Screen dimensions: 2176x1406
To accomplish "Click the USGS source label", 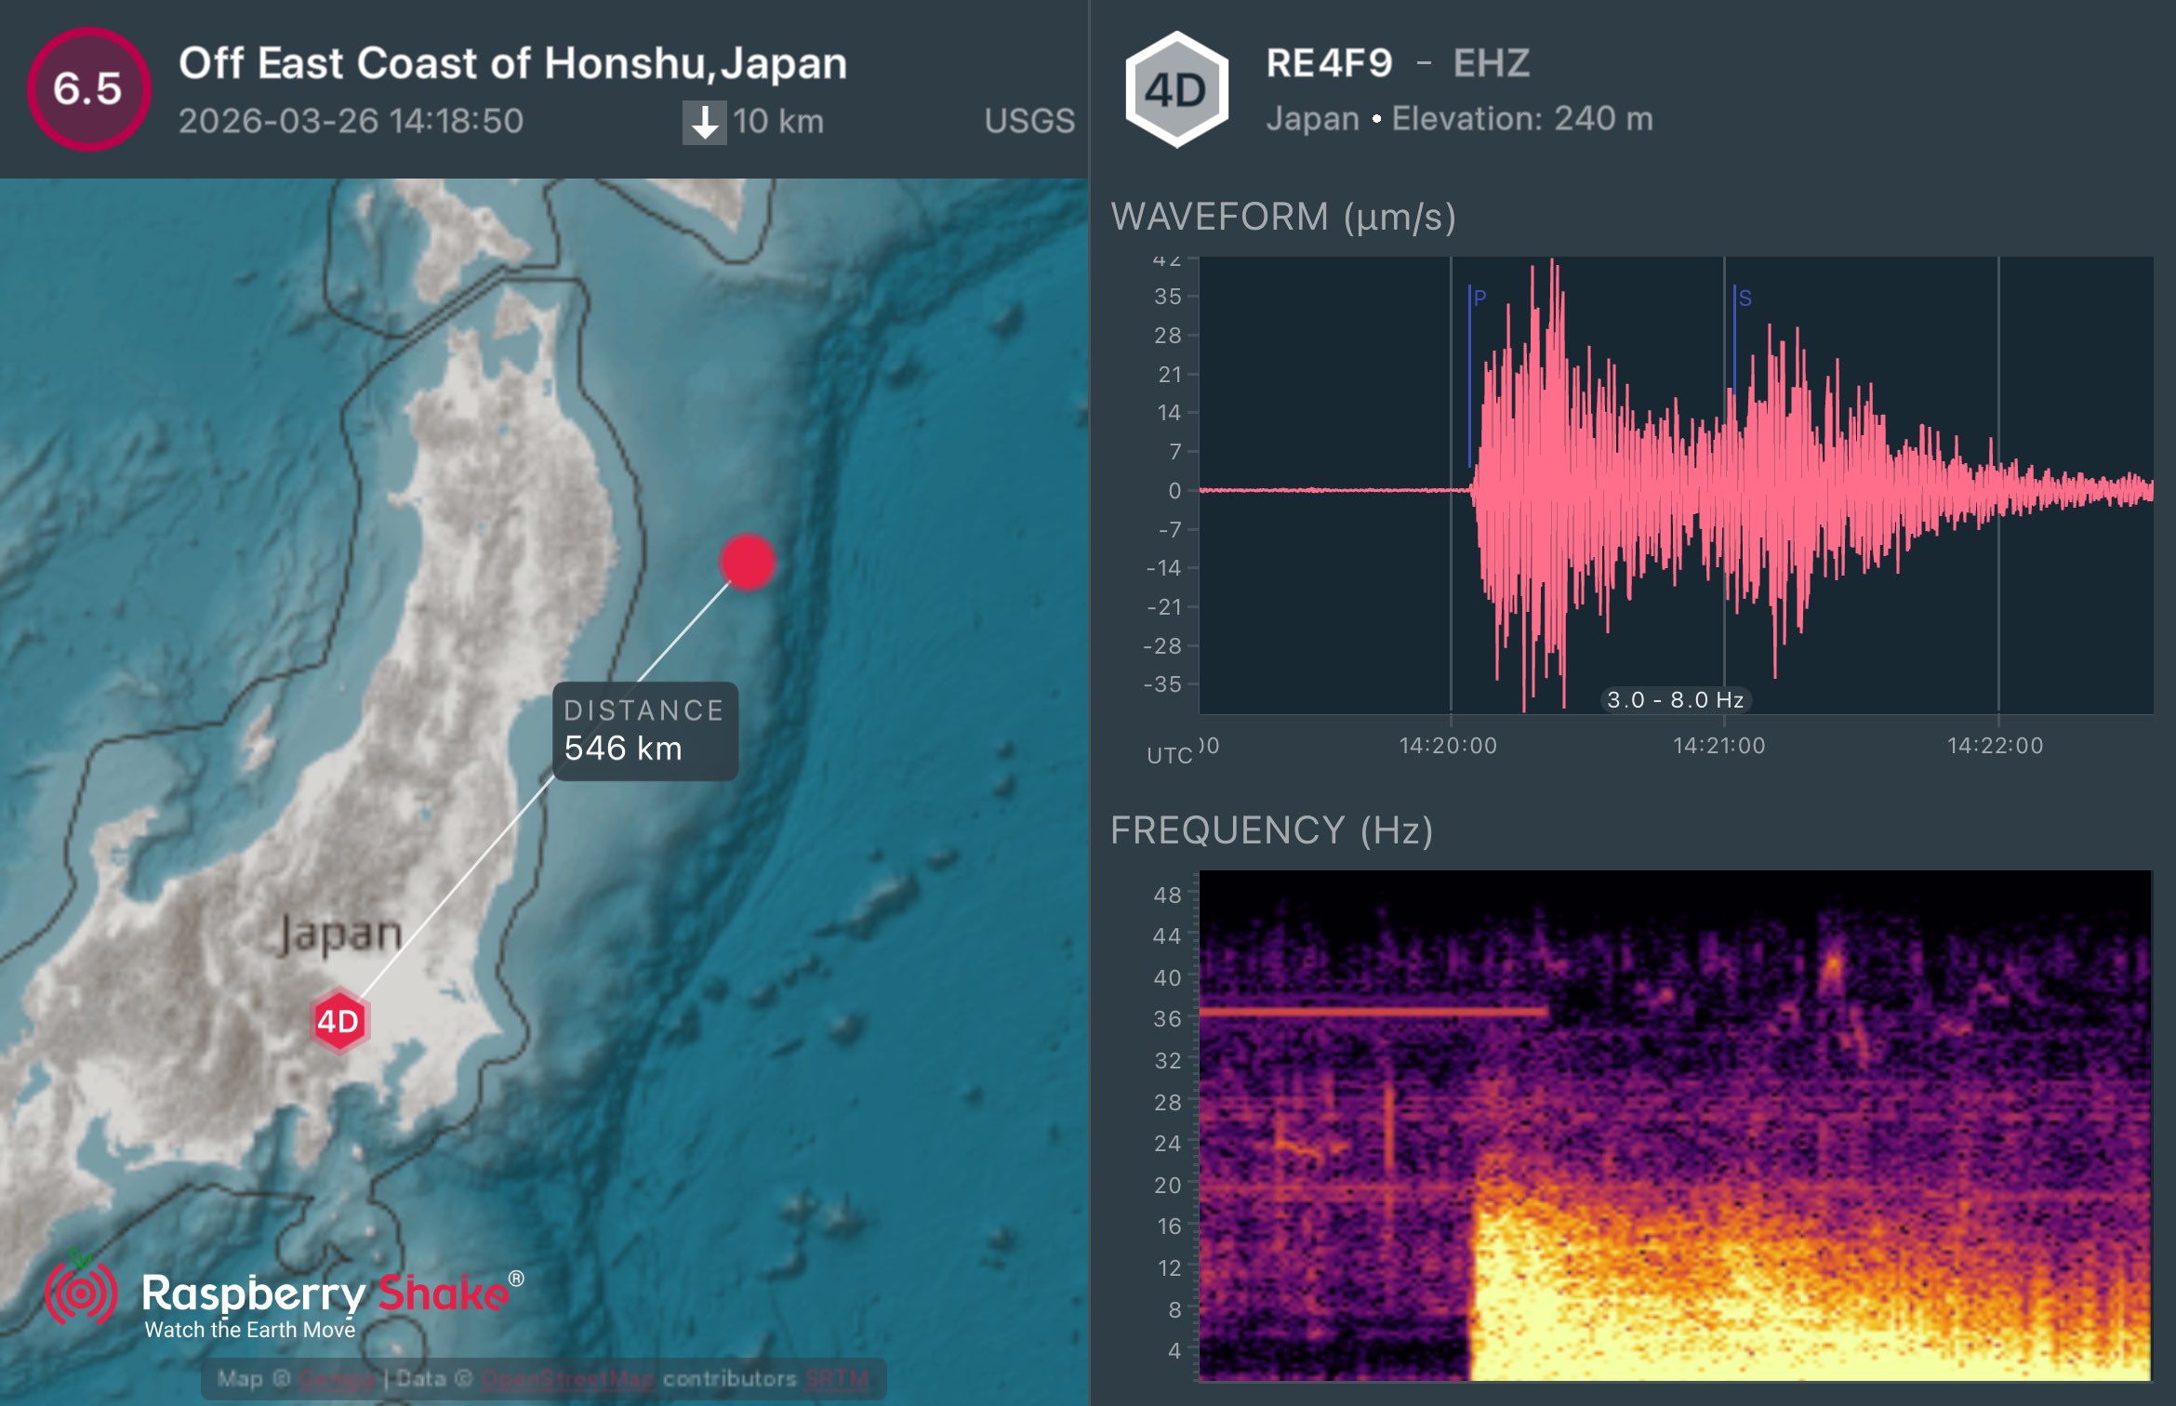I will click(1029, 121).
